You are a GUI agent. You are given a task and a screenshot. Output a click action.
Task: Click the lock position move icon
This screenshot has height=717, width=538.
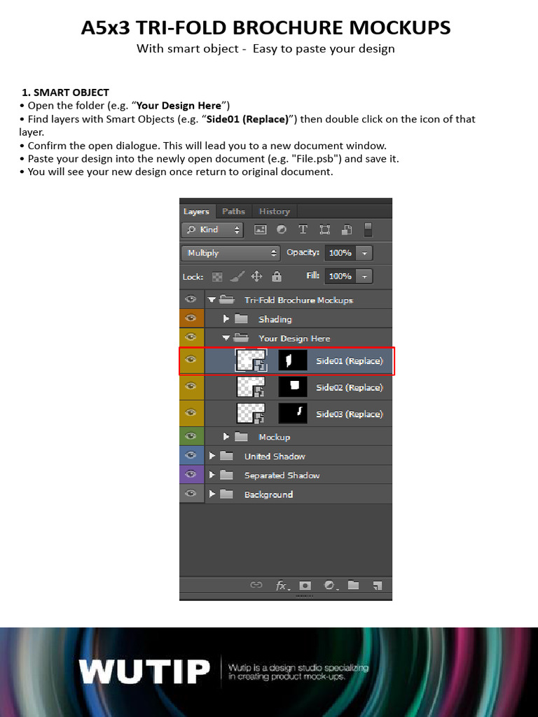click(x=256, y=277)
